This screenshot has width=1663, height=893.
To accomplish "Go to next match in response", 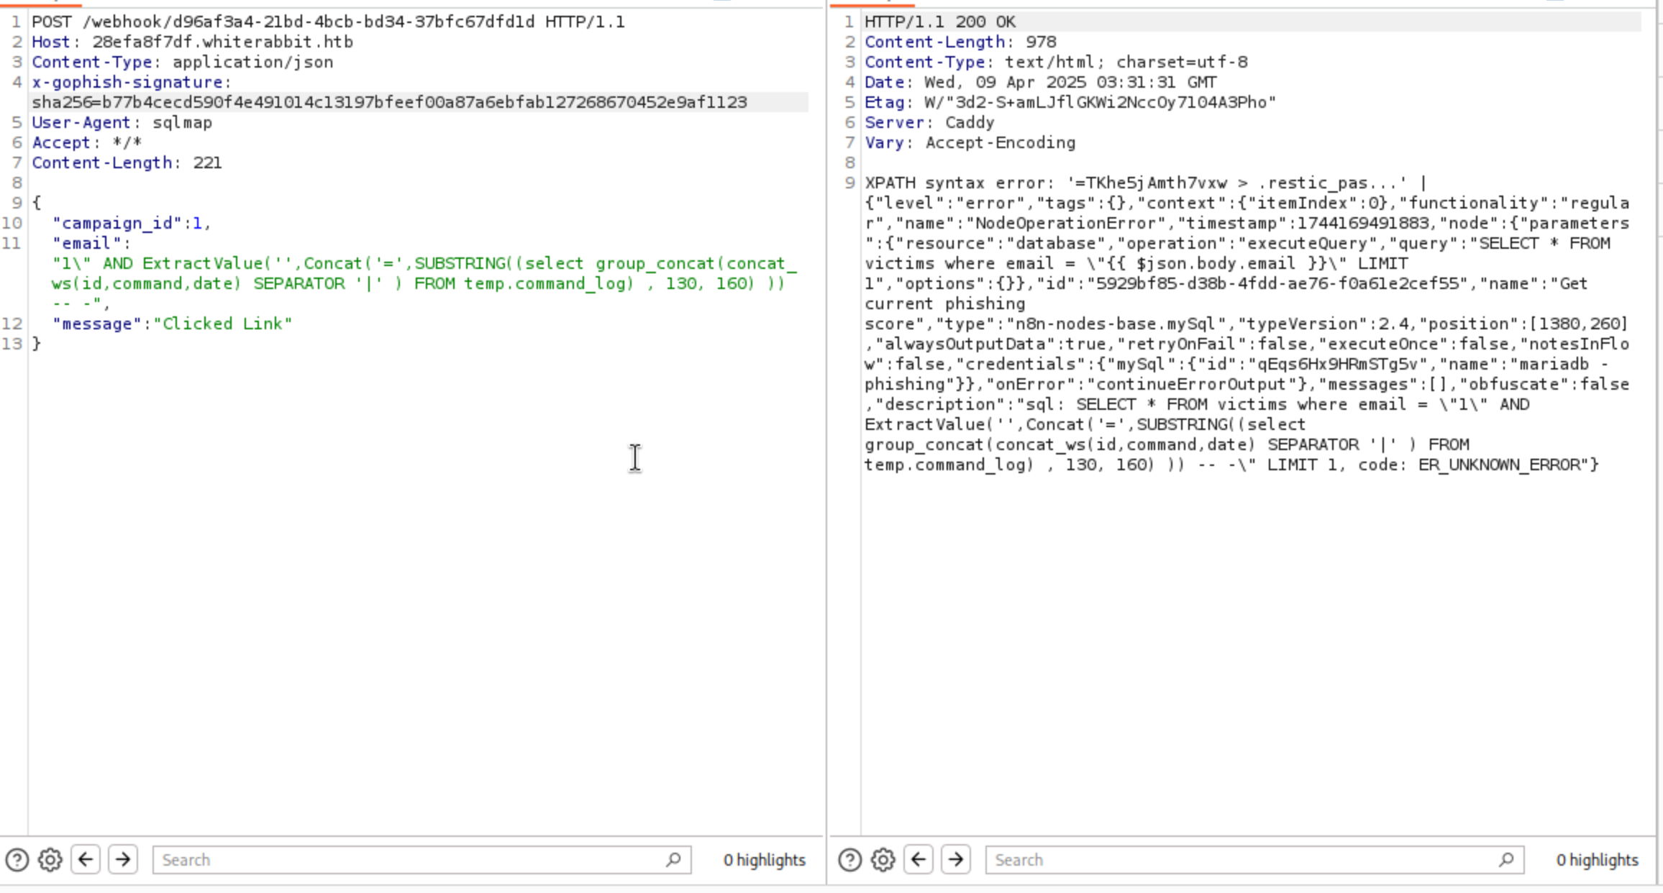I will point(956,859).
